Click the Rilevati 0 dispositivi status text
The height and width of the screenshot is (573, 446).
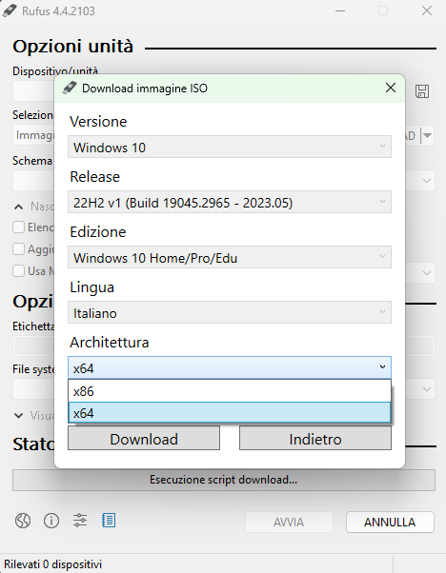tap(53, 563)
